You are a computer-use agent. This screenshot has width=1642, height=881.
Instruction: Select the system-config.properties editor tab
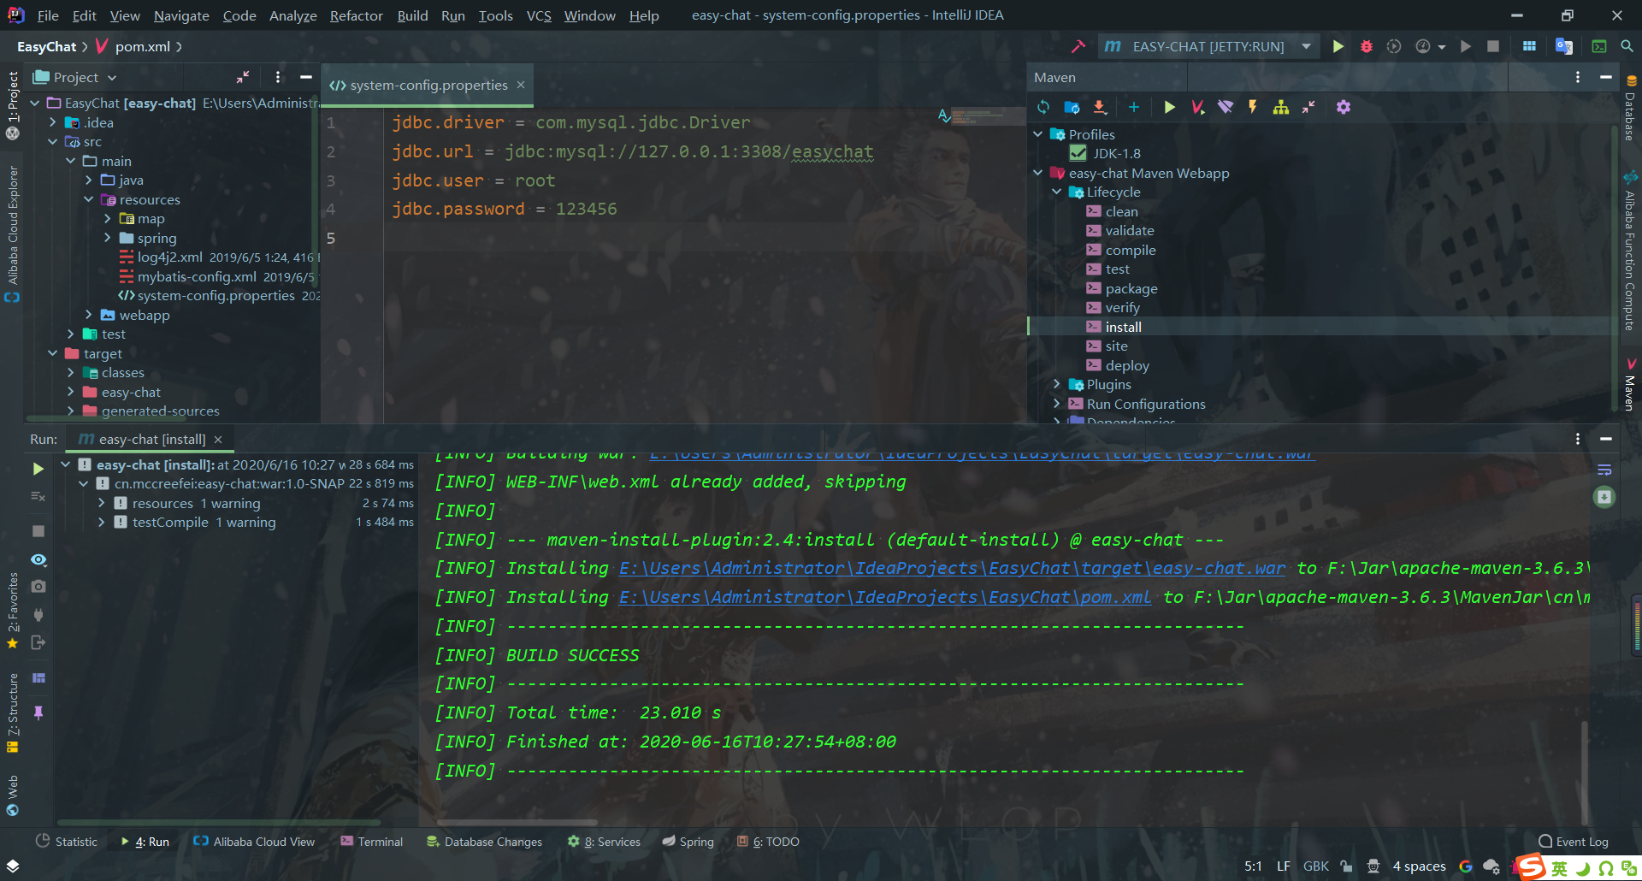coord(428,86)
